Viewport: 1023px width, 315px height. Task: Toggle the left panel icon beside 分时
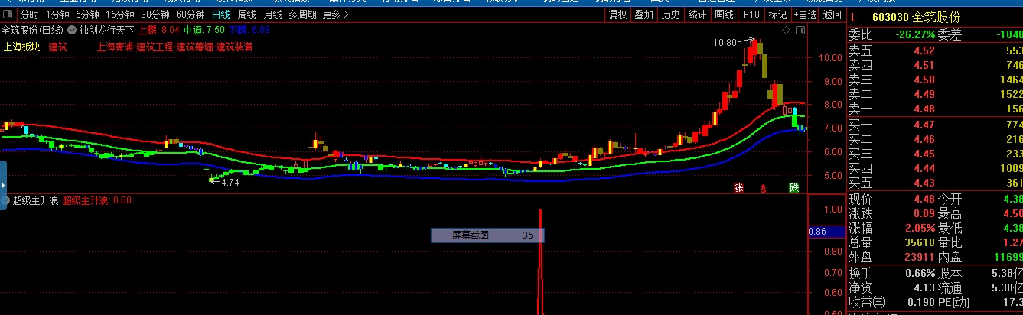(x=8, y=15)
